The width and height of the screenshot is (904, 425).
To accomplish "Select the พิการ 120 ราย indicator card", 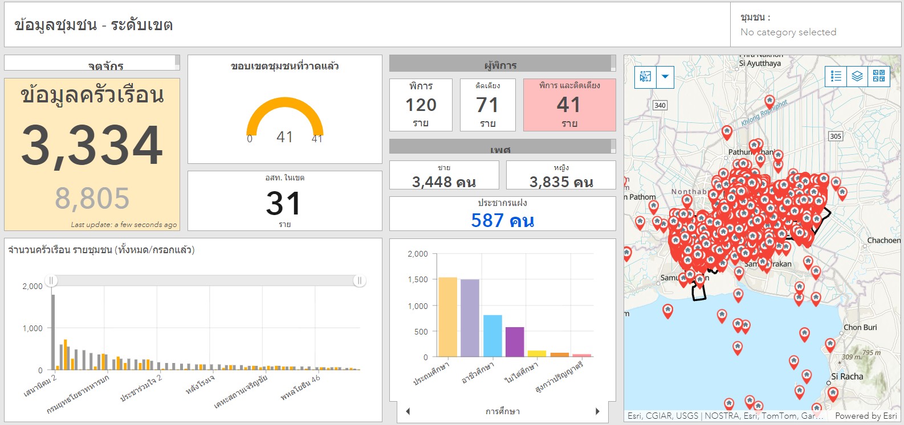I will [x=421, y=105].
